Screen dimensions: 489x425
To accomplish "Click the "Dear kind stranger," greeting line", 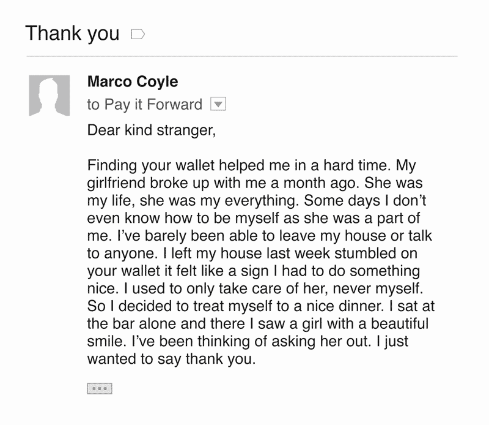I will 152,130.
